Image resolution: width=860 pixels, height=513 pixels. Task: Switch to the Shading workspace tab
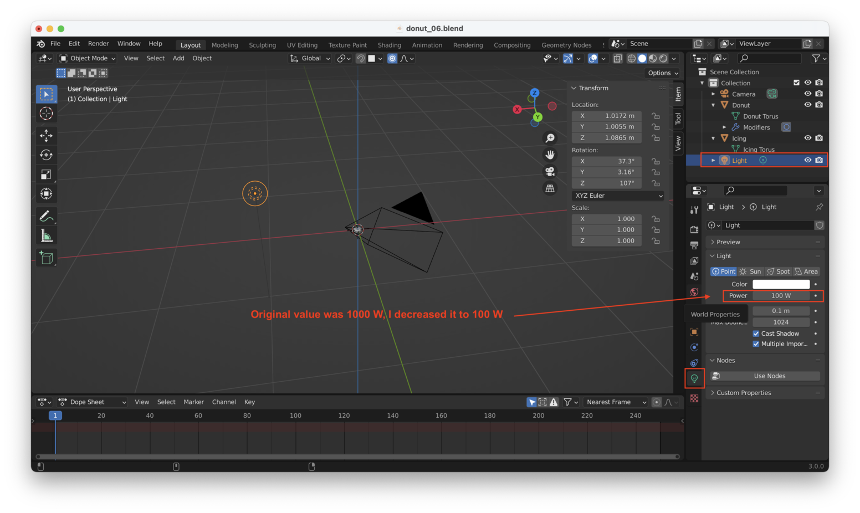coord(389,45)
